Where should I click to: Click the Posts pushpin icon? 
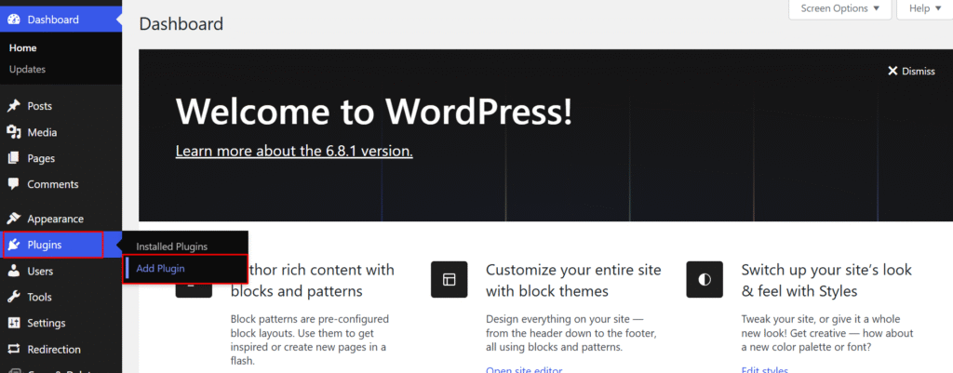(13, 106)
